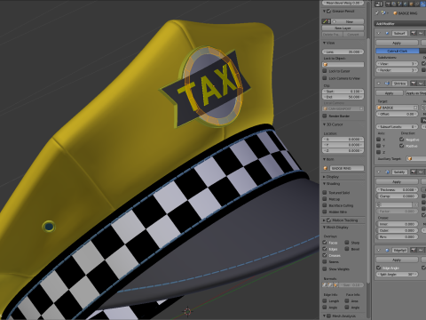The height and width of the screenshot is (320, 426).
Task: Collapse the Subsurf modifier panel
Action: pos(379,33)
